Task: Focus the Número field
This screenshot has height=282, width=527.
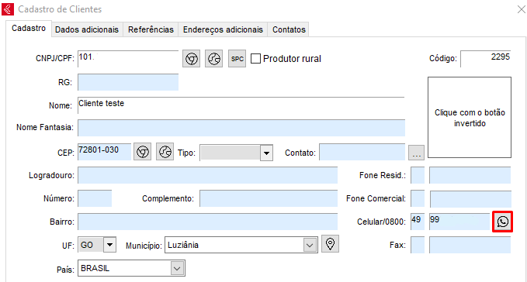Action: tap(95, 198)
